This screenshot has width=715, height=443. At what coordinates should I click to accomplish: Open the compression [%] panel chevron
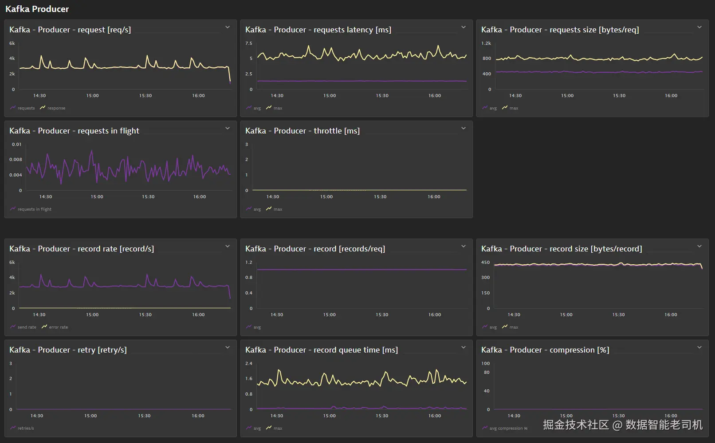point(699,348)
